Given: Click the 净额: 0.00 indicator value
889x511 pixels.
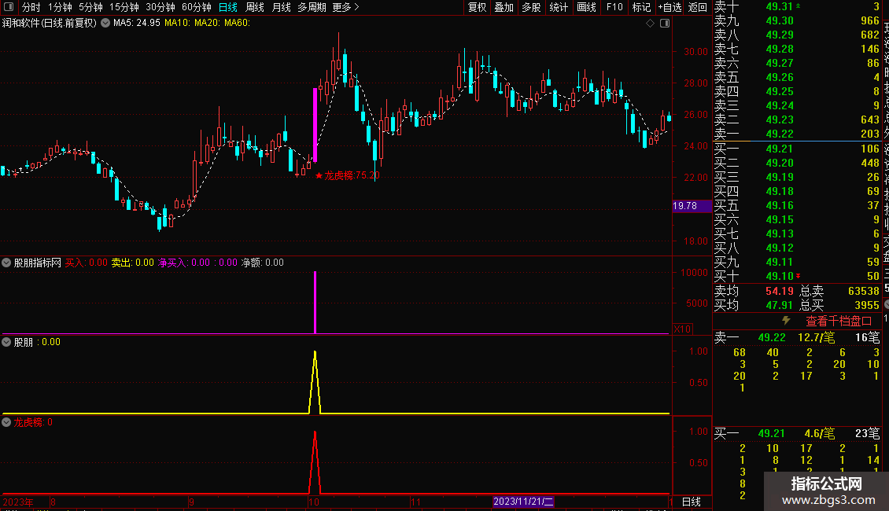Looking at the screenshot, I should pos(263,263).
